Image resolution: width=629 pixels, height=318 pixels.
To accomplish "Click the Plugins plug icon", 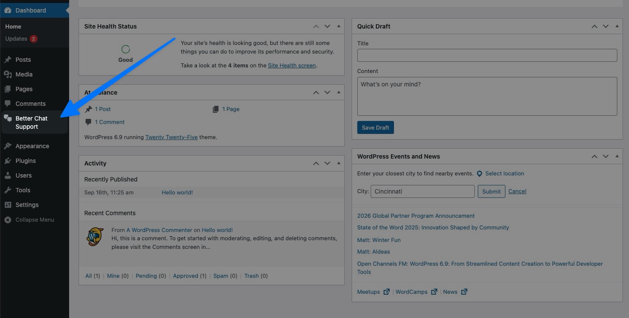I will pyautogui.click(x=8, y=161).
